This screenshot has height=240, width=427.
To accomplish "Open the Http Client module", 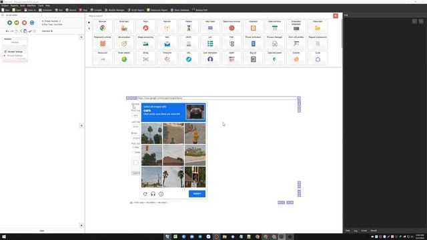I will pos(210,27).
